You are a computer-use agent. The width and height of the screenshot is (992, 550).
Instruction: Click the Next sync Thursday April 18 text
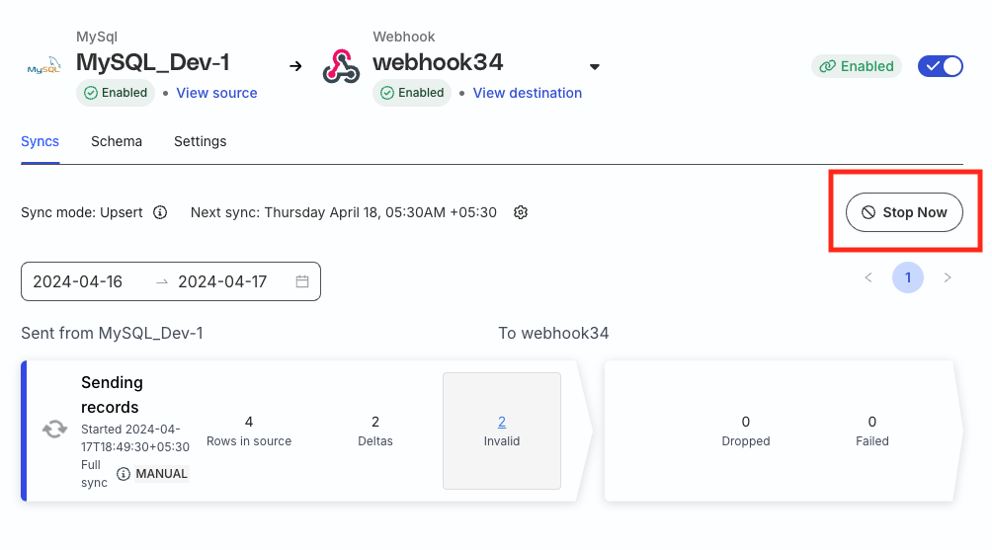coord(344,212)
